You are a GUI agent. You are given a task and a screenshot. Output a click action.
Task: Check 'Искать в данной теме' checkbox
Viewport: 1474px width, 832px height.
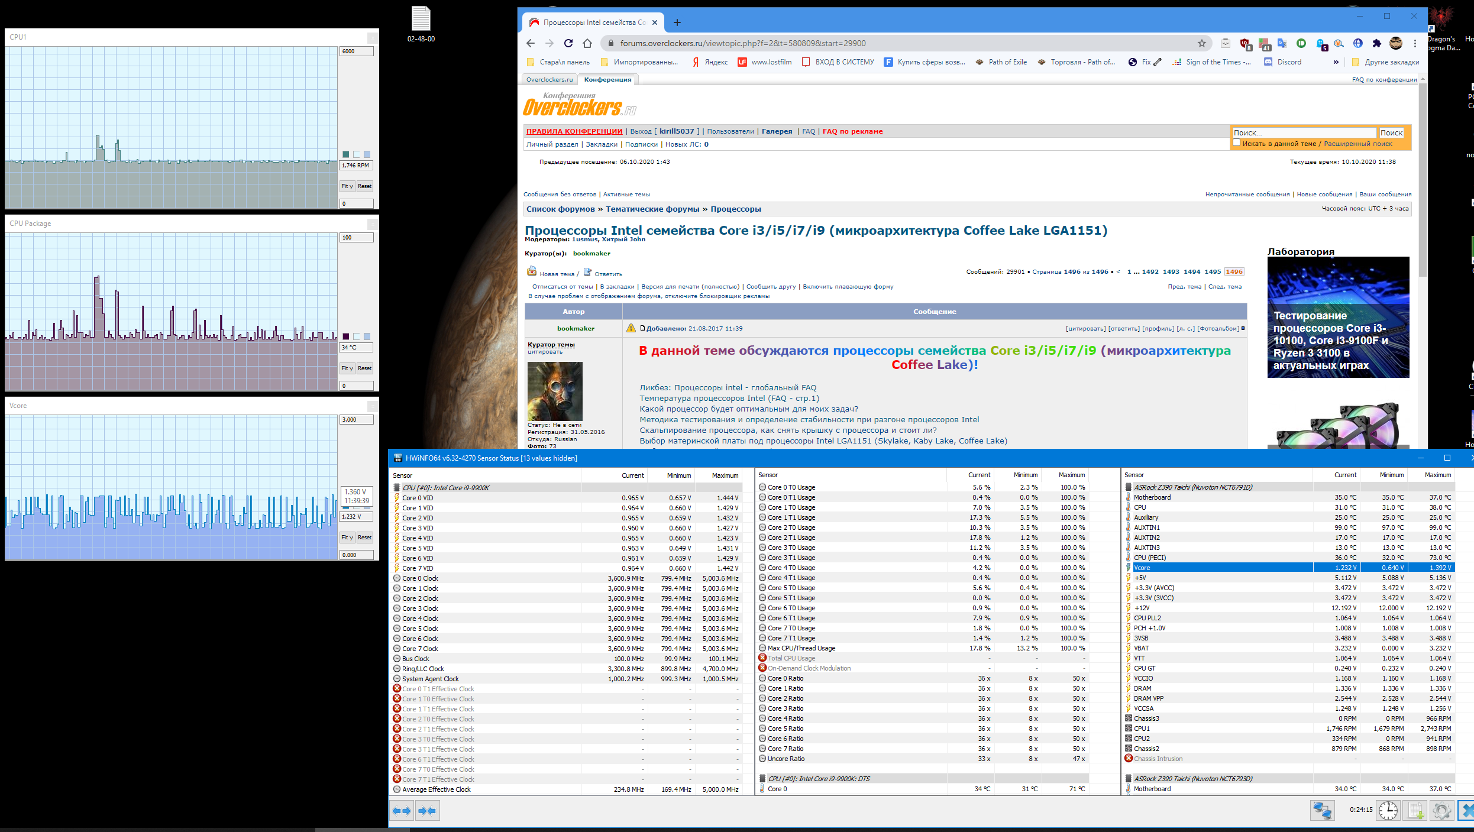click(x=1237, y=143)
